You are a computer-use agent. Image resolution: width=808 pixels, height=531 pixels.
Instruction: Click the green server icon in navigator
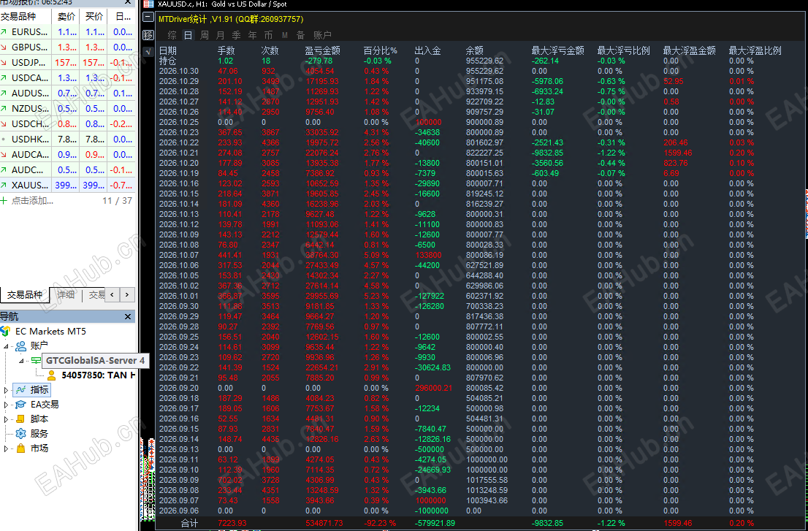coord(36,361)
